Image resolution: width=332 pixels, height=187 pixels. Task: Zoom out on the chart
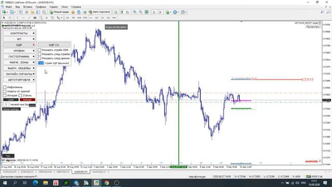click(141, 12)
